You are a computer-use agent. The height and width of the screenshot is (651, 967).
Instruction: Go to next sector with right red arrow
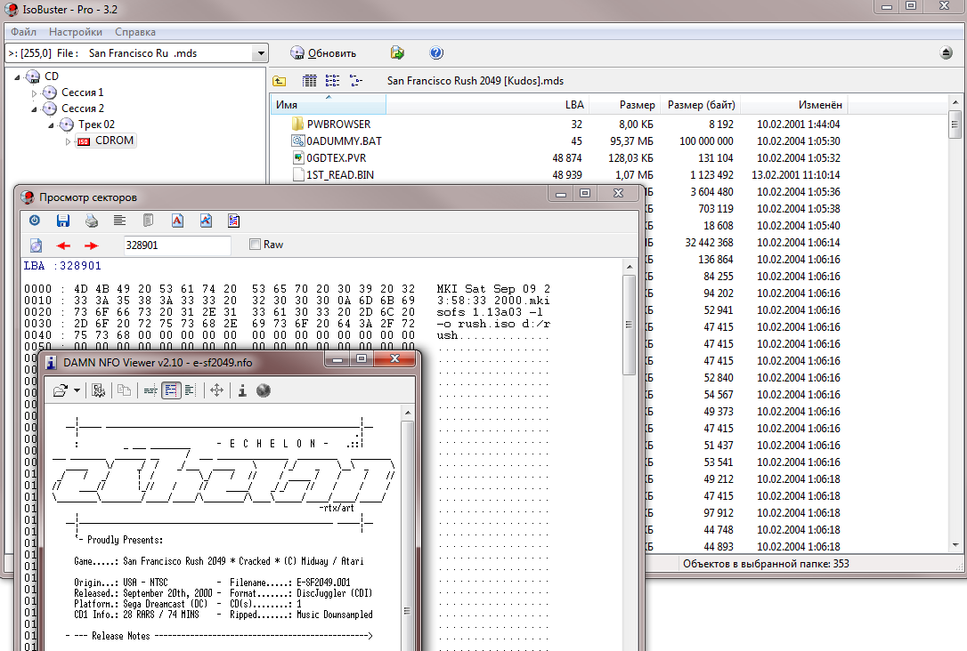[x=92, y=245]
